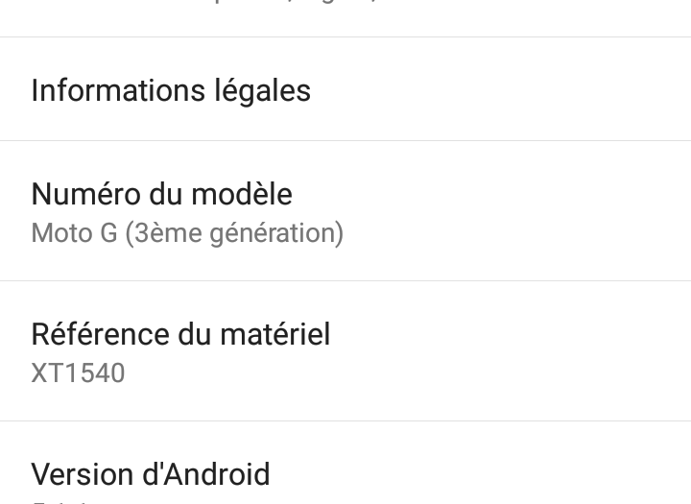This screenshot has width=691, height=504.
Task: Click the word 'Référence'
Action: coord(101,334)
